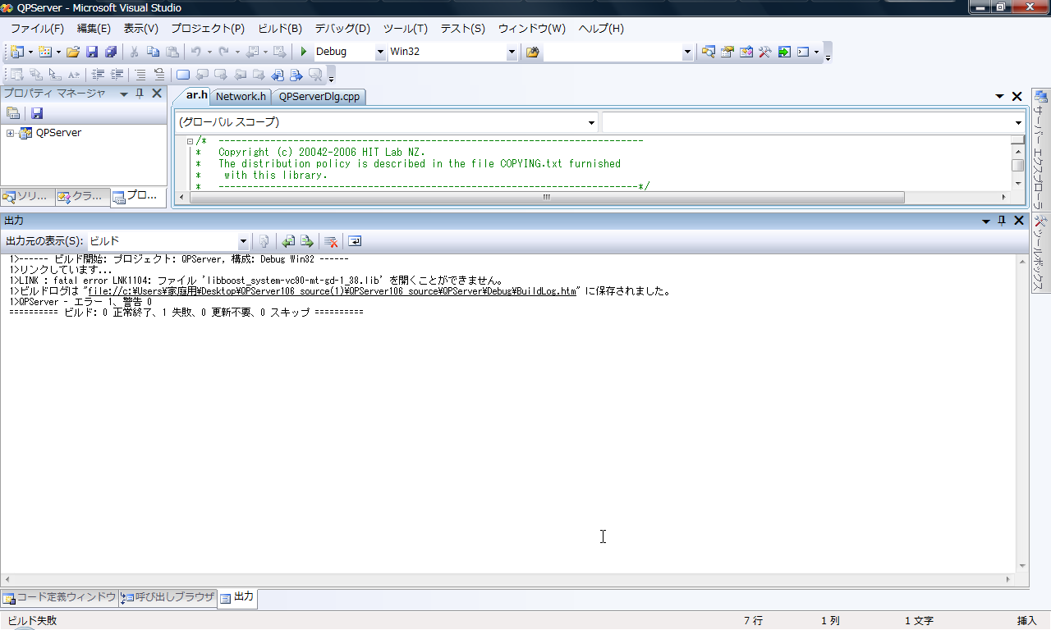Click the Copy icon in toolbar

click(153, 52)
